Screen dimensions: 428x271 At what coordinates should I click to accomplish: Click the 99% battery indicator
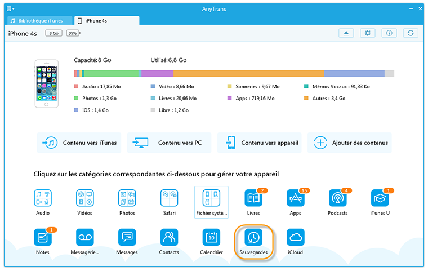pyautogui.click(x=73, y=33)
